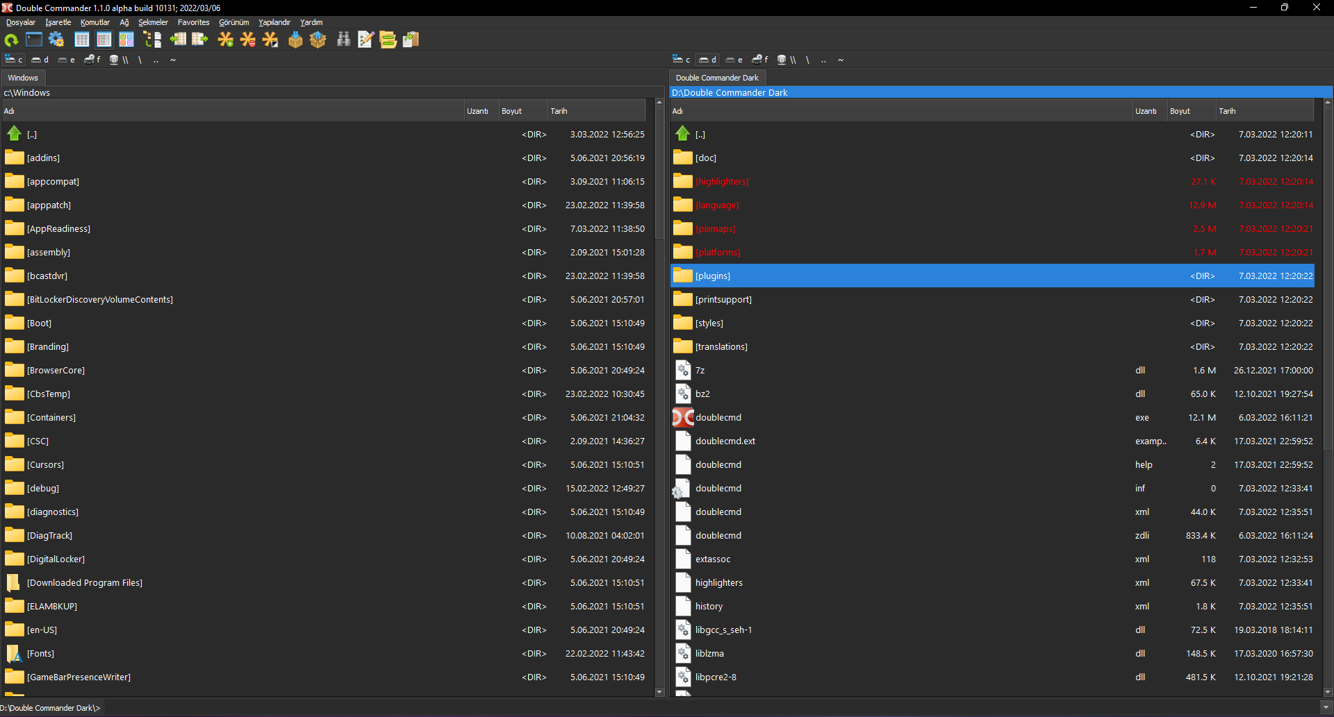The width and height of the screenshot is (1334, 717).
Task: Select optical drive f in right panel
Action: [x=760, y=60]
